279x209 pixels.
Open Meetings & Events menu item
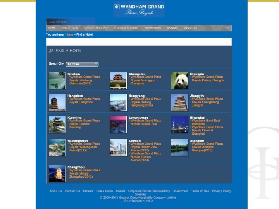point(126,28)
